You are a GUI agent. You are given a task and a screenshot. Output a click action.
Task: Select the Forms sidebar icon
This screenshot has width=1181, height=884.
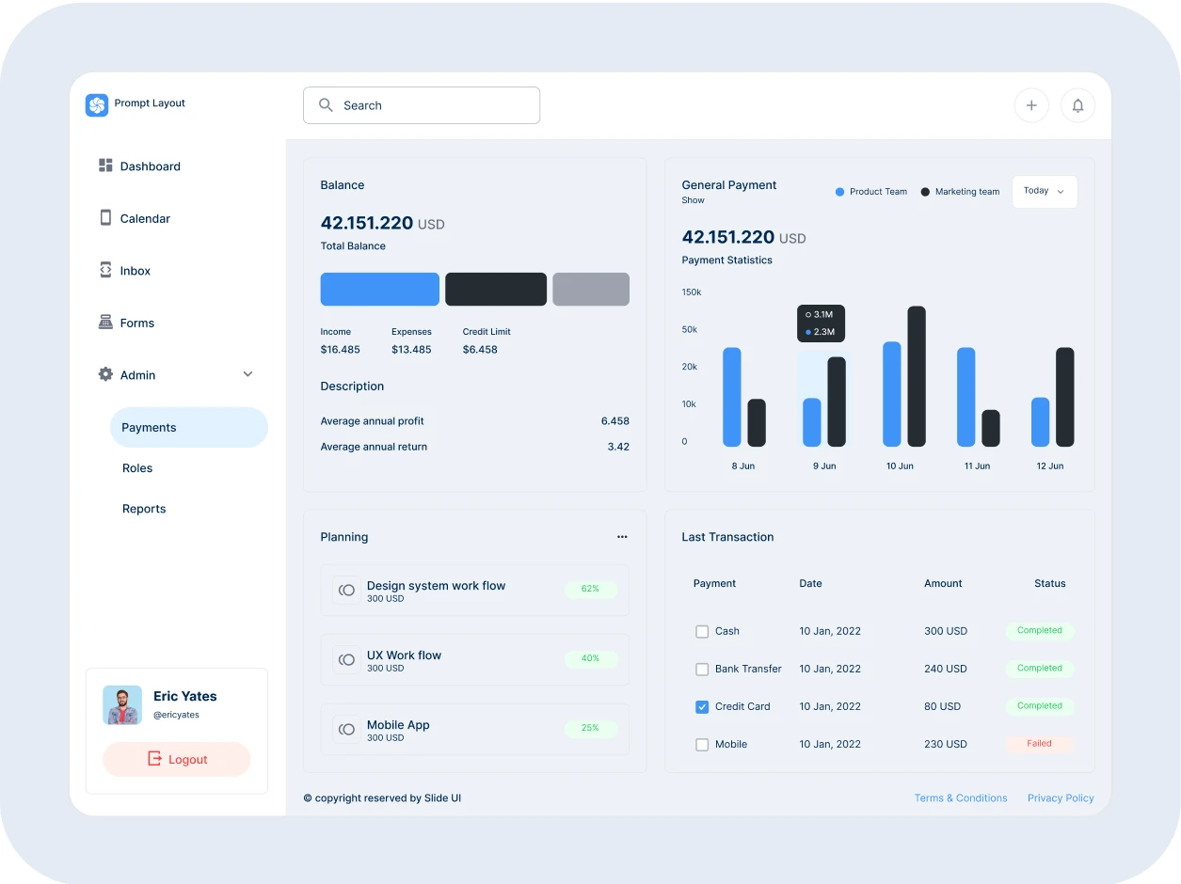(x=105, y=322)
